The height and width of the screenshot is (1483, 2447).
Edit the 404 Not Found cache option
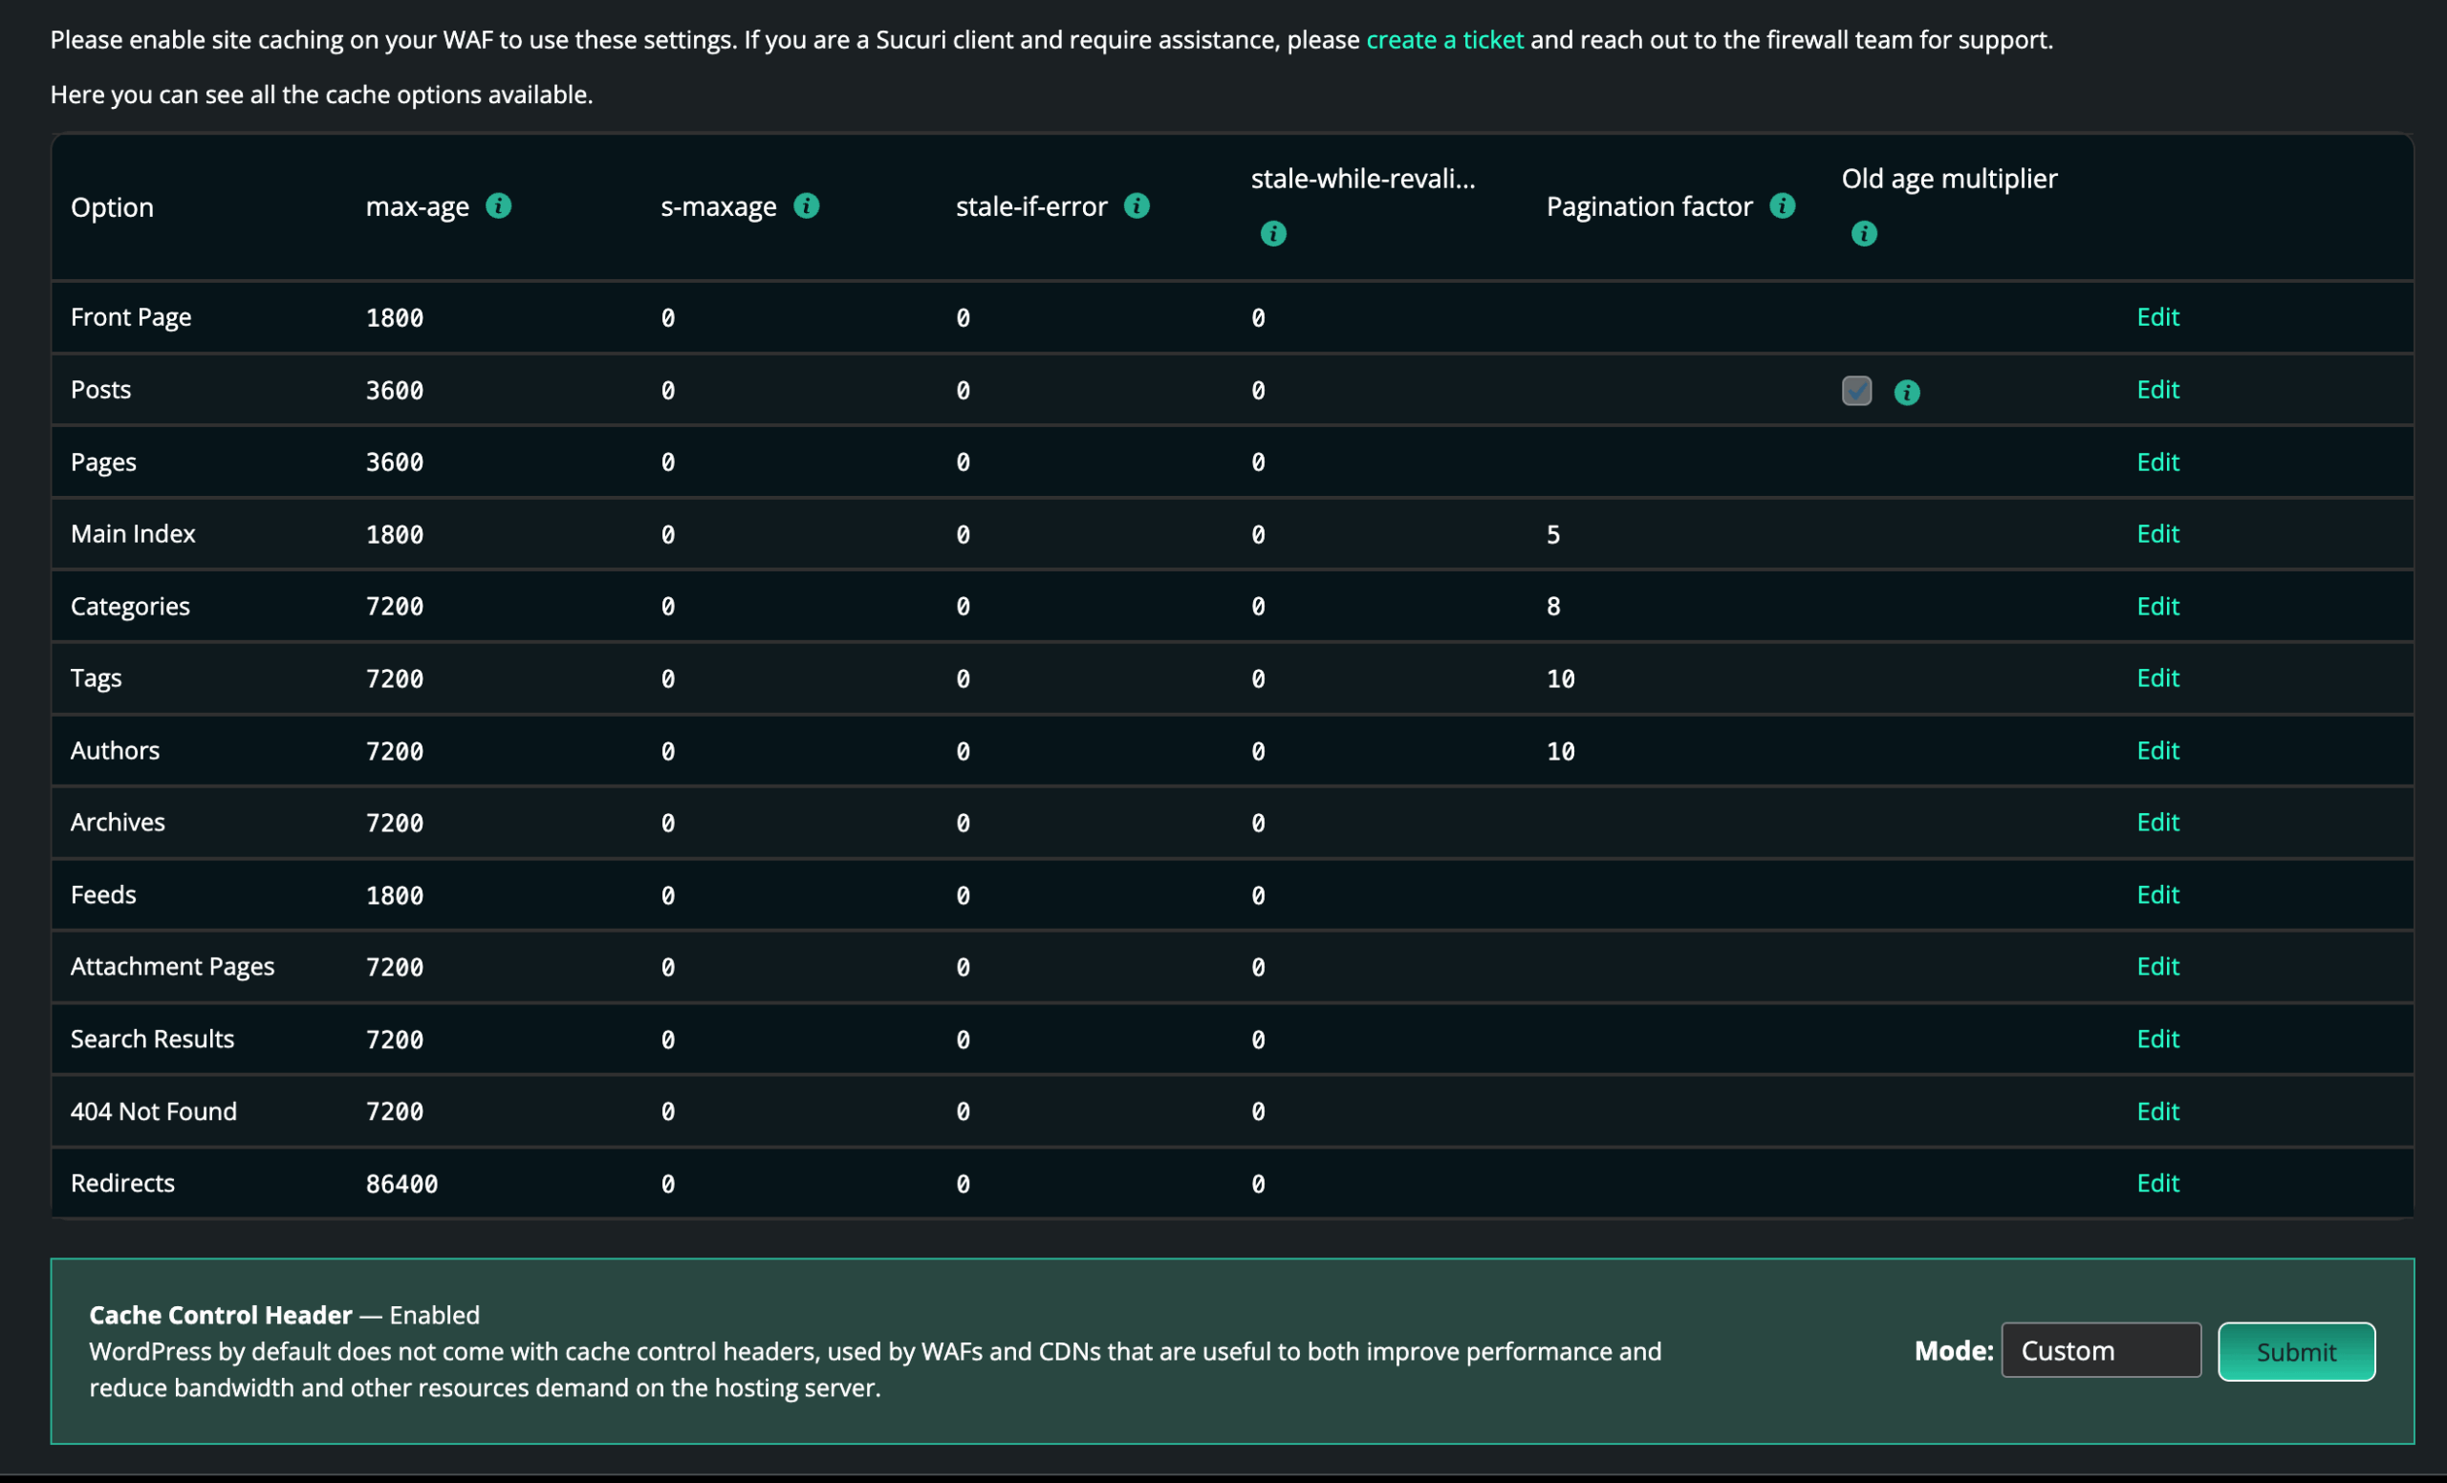(x=2158, y=1110)
